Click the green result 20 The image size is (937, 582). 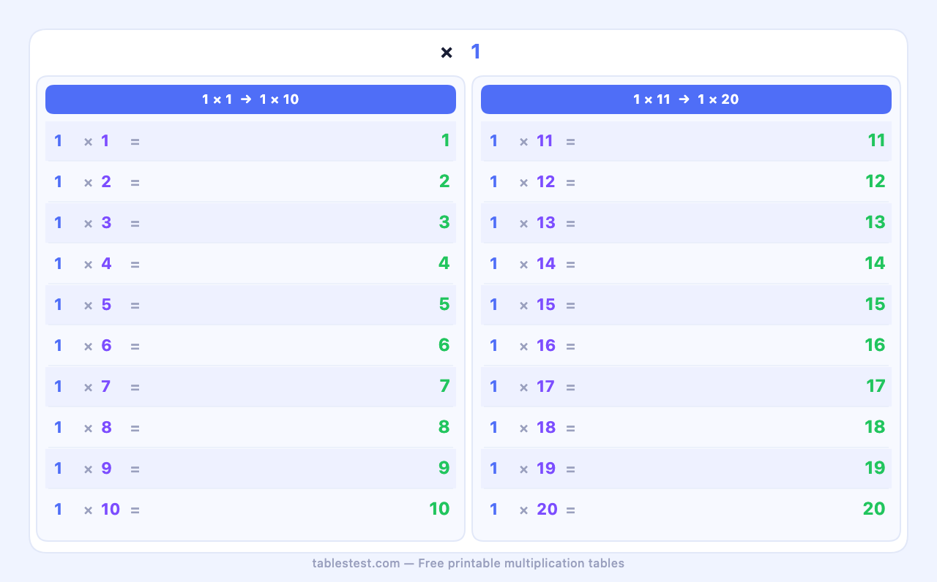tap(874, 509)
